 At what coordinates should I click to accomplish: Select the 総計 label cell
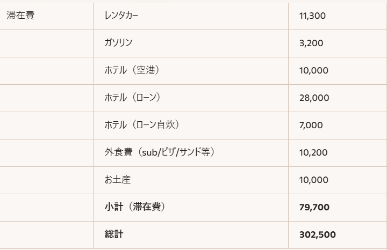click(x=114, y=234)
